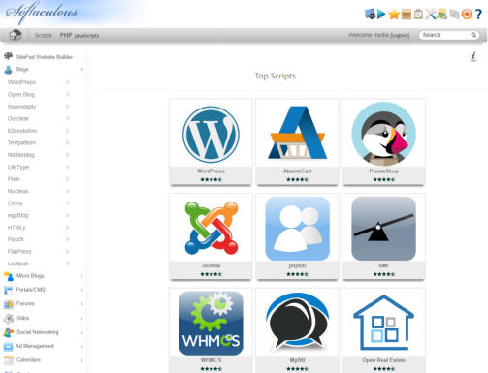Click the blue play demos icon
The image size is (488, 373).
pos(381,14)
